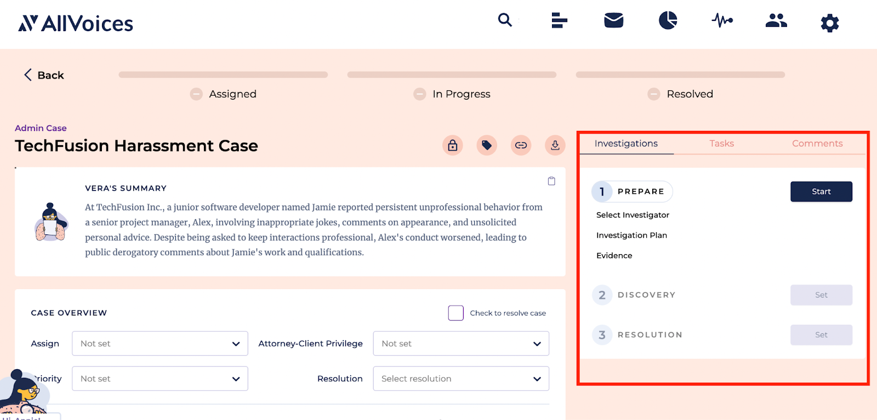Viewport: 877px width, 420px height.
Task: Click the Resolution stage header
Action: pos(637,335)
